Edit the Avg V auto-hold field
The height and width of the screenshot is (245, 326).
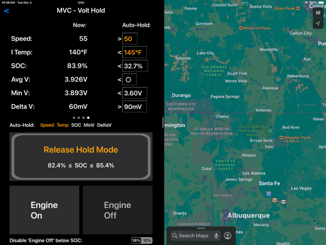(129, 79)
